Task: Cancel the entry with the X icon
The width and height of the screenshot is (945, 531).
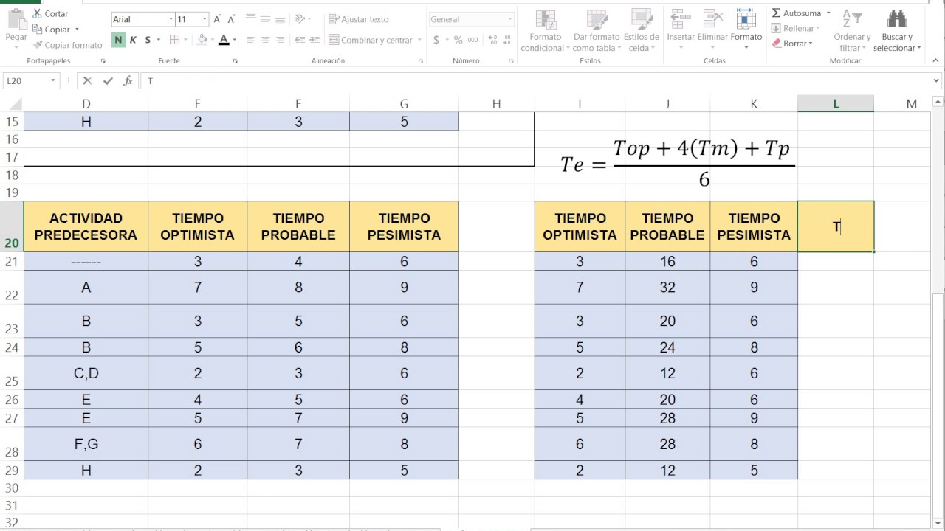Action: point(87,80)
